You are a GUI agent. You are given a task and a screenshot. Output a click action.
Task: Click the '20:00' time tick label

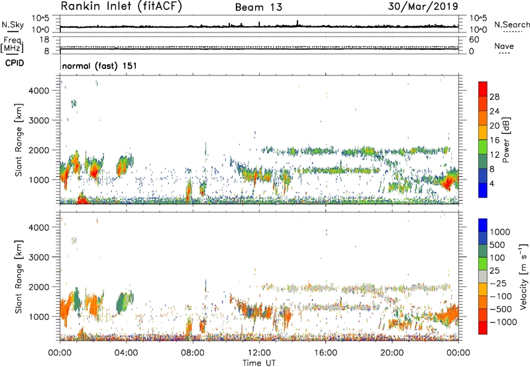pos(392,353)
